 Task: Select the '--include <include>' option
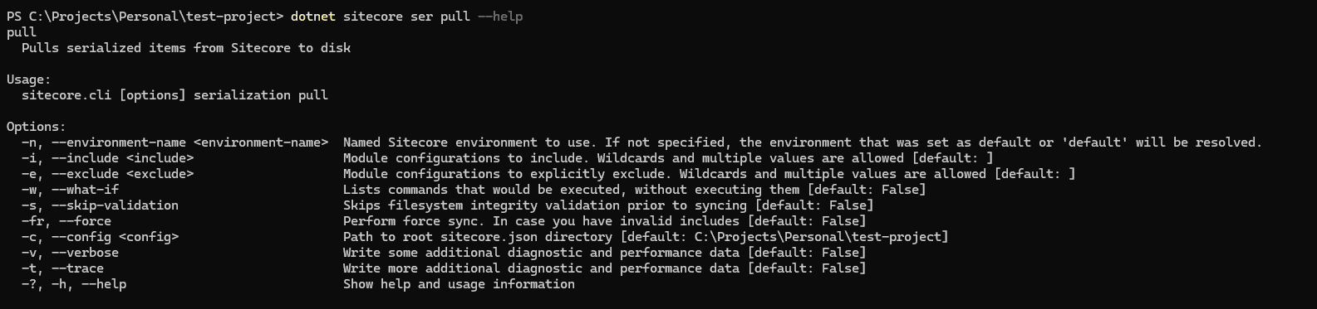click(122, 158)
